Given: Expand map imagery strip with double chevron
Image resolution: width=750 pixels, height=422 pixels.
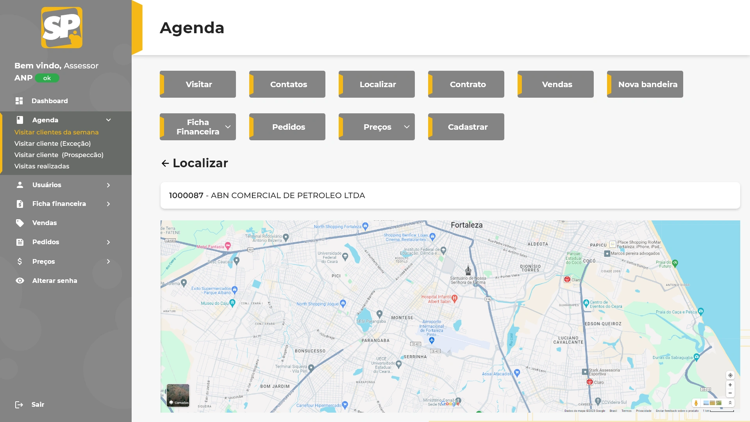Looking at the screenshot, I should tap(730, 403).
